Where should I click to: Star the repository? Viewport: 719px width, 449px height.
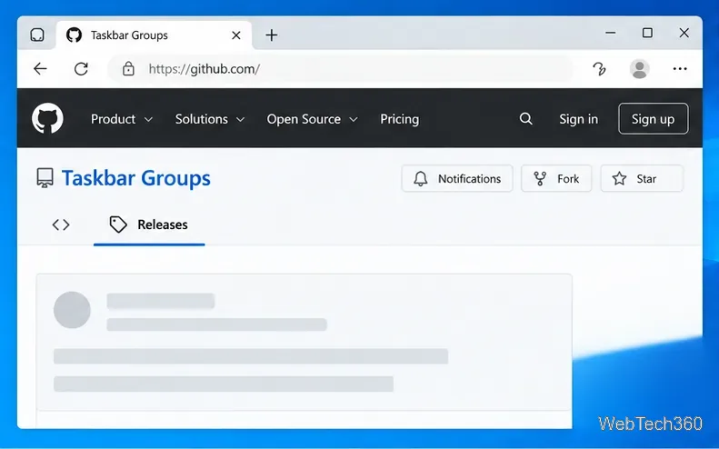click(x=642, y=178)
